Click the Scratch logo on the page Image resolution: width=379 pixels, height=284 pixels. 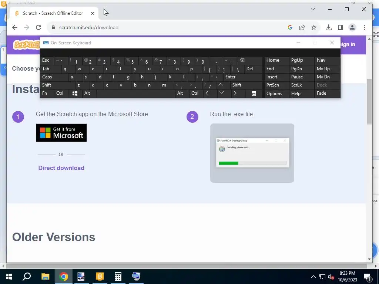(x=26, y=45)
